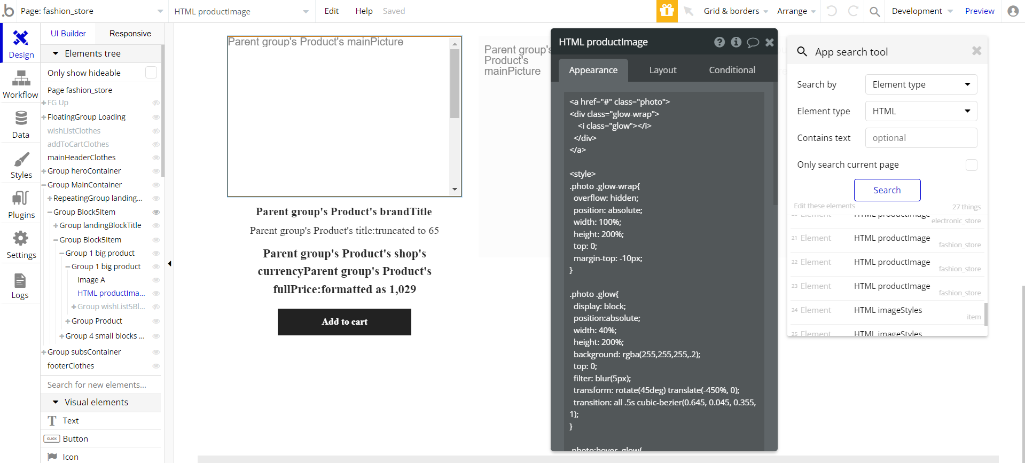Click the Contains text input field
Viewport: 1025px width, 463px height.
coord(921,138)
